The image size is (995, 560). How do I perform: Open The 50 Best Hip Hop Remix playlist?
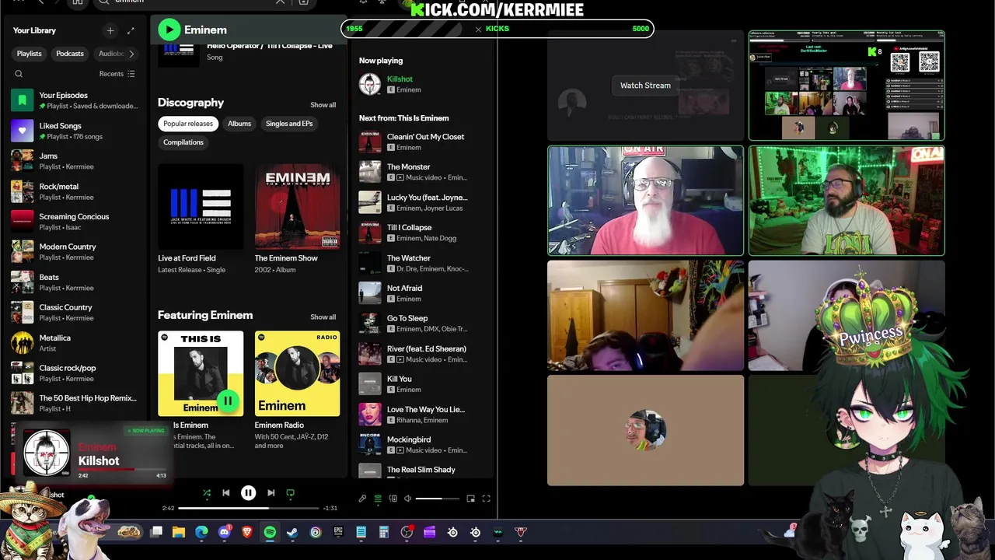point(77,403)
